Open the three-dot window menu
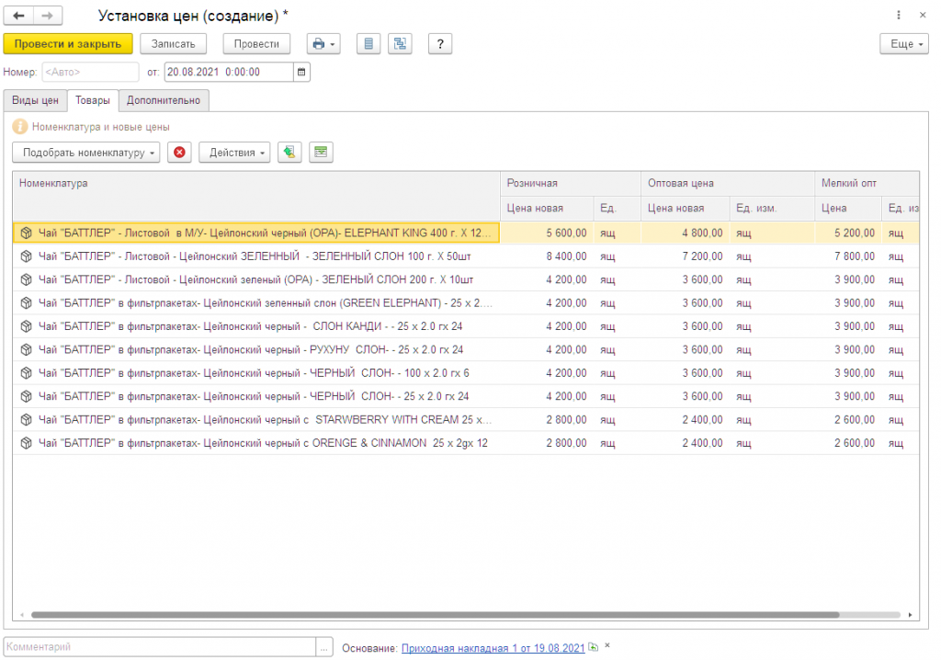This screenshot has width=941, height=660. point(899,15)
